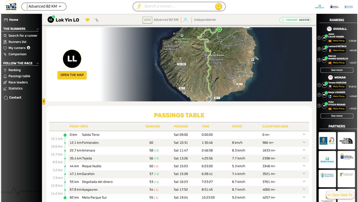Expand the Salida Teror passing row
This screenshot has width=358, height=202.
[x=304, y=135]
